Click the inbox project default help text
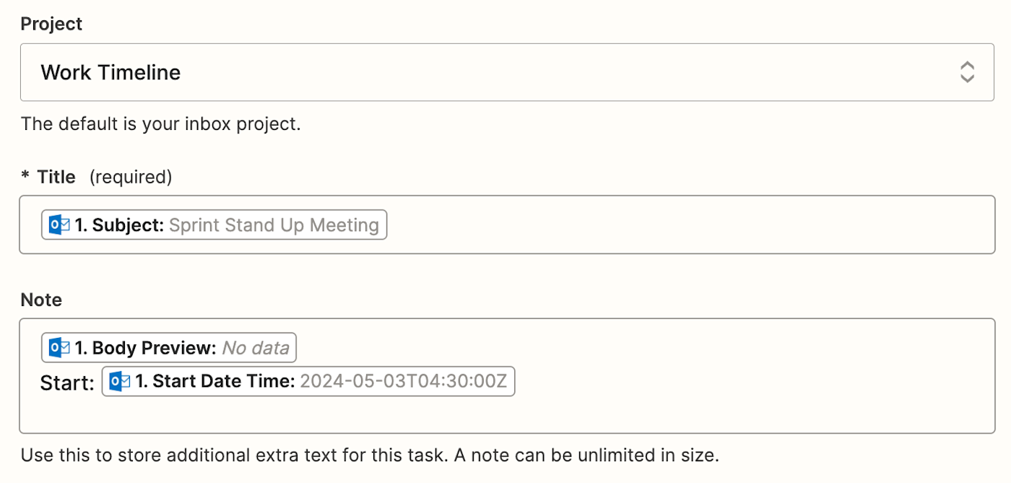 point(160,123)
